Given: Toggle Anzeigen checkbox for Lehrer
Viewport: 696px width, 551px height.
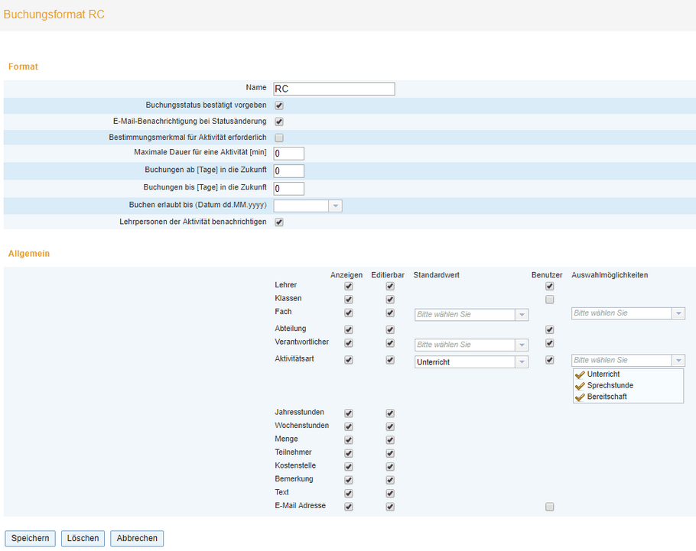Looking at the screenshot, I should coord(349,286).
